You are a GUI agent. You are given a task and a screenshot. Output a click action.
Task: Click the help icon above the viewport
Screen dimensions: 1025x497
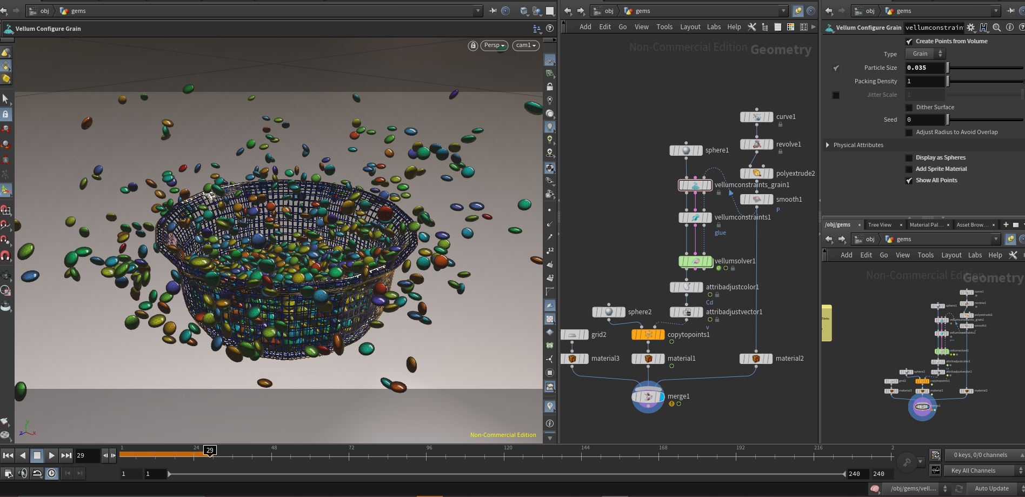(550, 29)
